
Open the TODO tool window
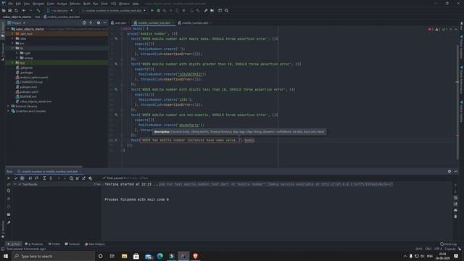coord(54,244)
